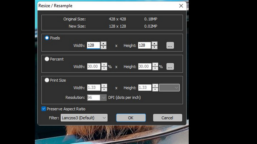This screenshot has height=144, width=257.
Task: Click the pixel Height input field
Action: (x=145, y=45)
